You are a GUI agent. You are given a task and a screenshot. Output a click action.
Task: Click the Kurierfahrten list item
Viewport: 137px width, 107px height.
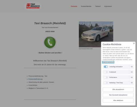click(x=33, y=85)
